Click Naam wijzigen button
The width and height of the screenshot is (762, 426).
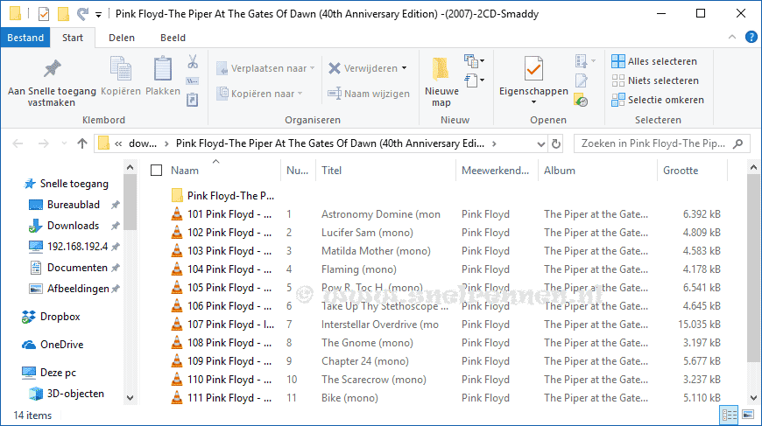point(369,94)
